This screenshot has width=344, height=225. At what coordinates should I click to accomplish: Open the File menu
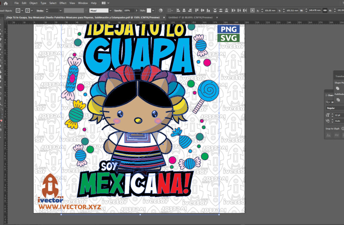pos(17,3)
